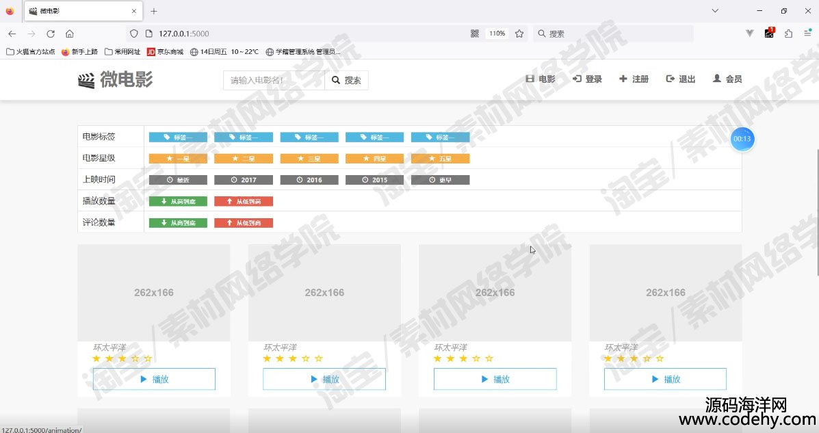Image resolution: width=819 pixels, height=433 pixels.
Task: Open the 常用网址 bookmarks folder
Action: [x=122, y=51]
